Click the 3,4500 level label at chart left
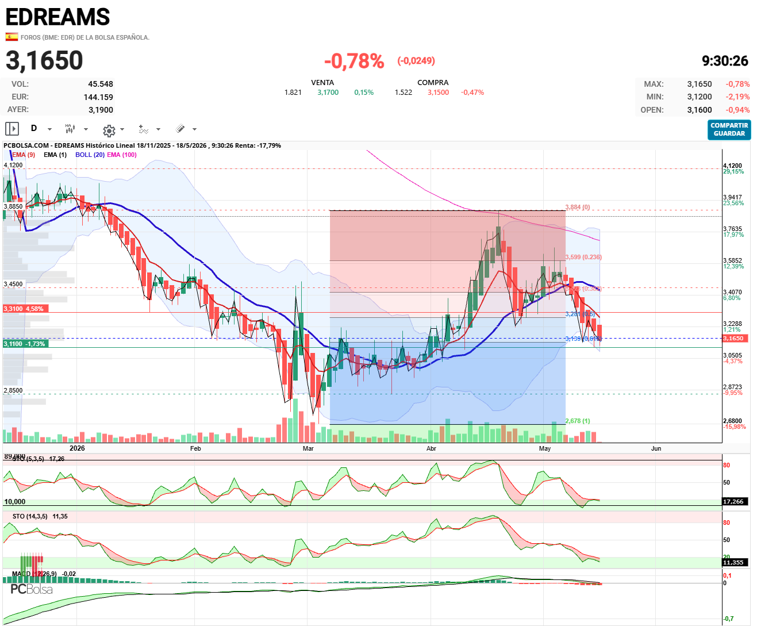Image resolution: width=757 pixels, height=626 pixels. 13,284
